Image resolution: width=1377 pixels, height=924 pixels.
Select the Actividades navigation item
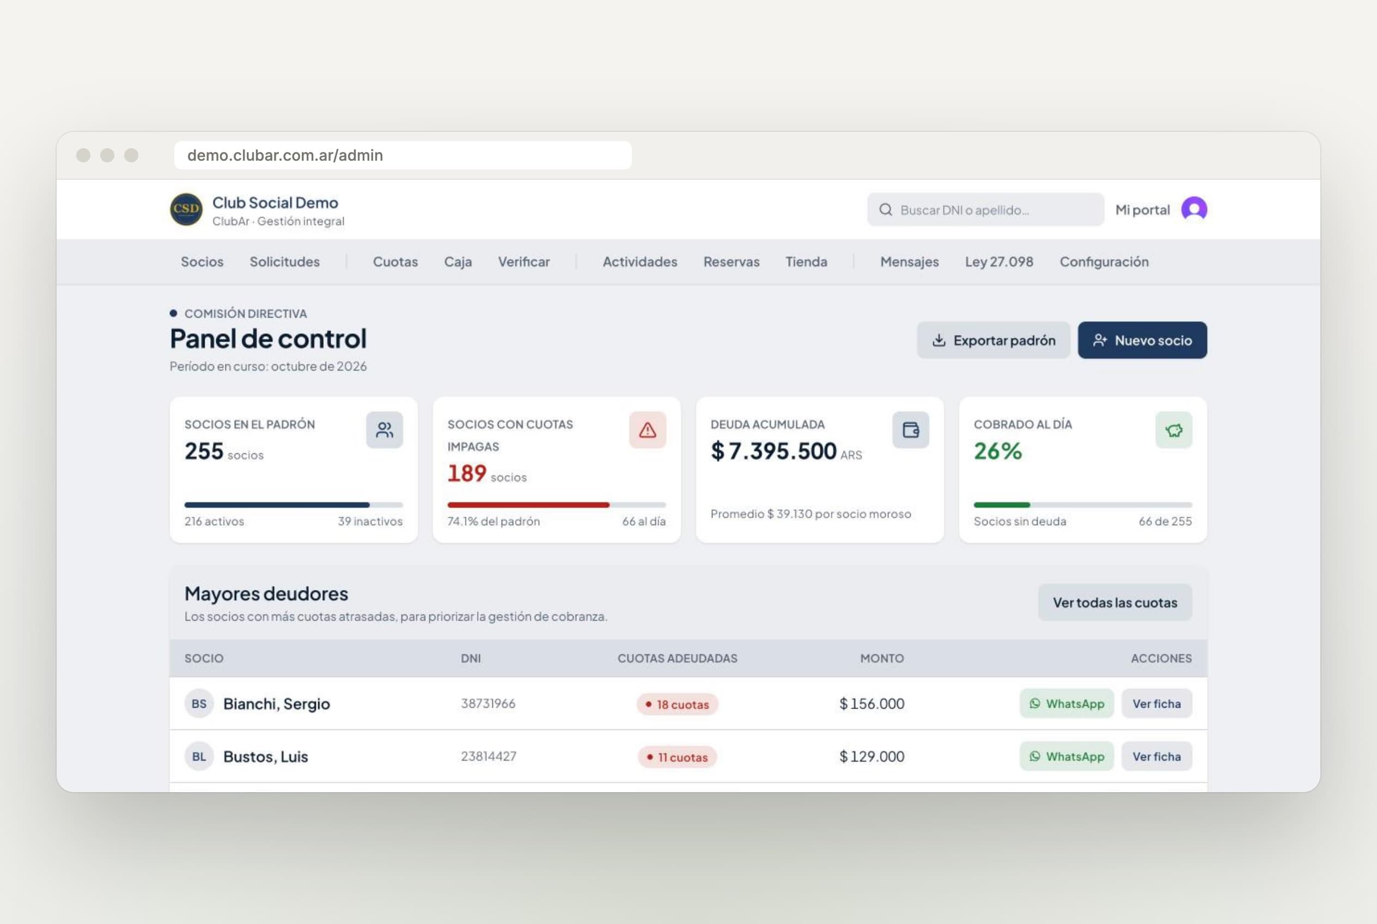click(x=639, y=262)
